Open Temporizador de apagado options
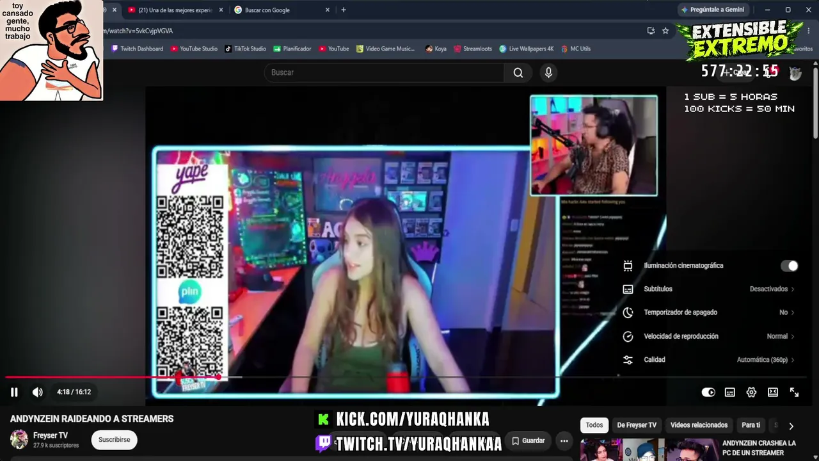Screen dimensions: 819x461 710,312
